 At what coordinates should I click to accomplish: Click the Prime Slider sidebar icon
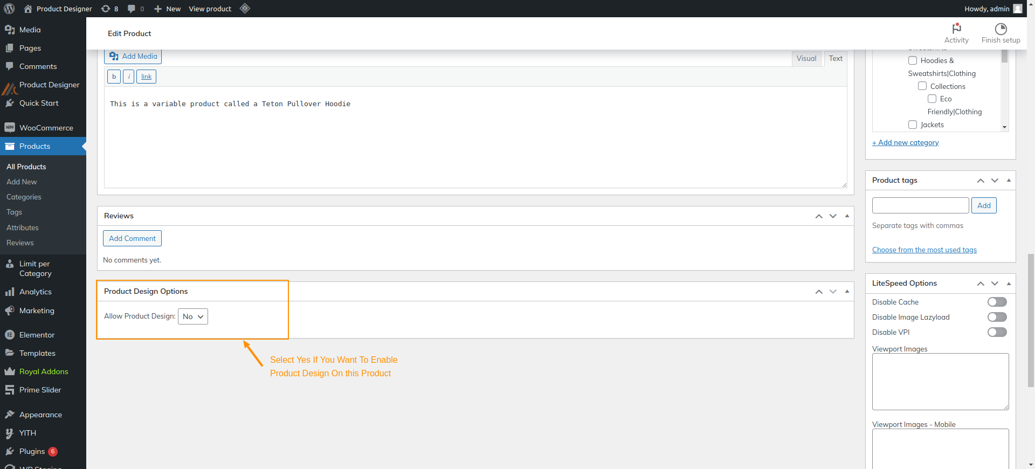10,390
